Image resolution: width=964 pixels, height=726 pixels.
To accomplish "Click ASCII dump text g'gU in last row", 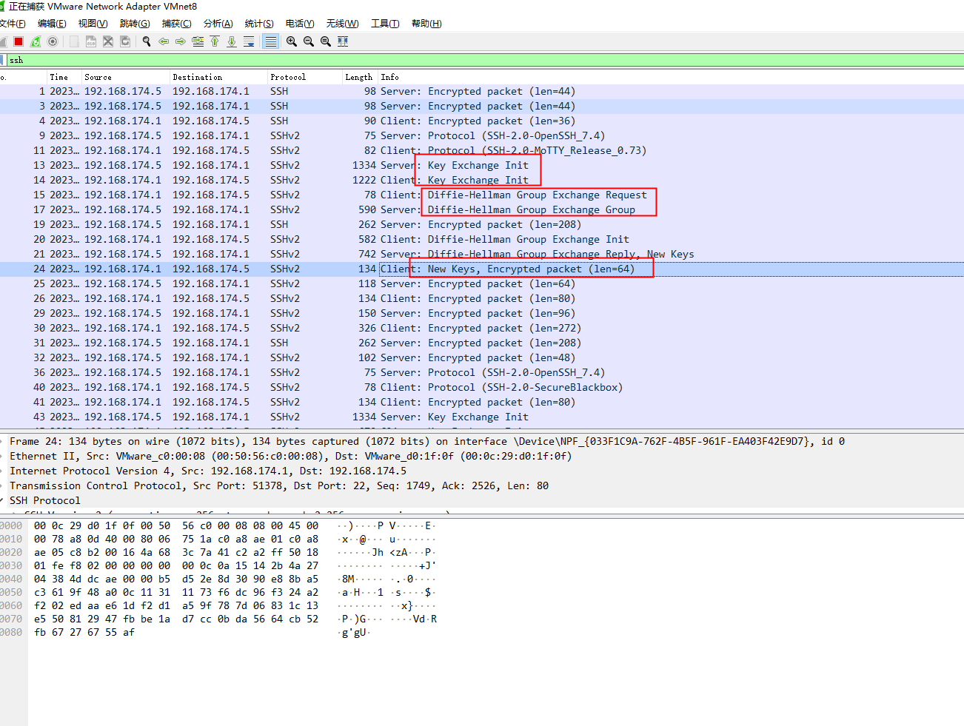I will (x=354, y=632).
